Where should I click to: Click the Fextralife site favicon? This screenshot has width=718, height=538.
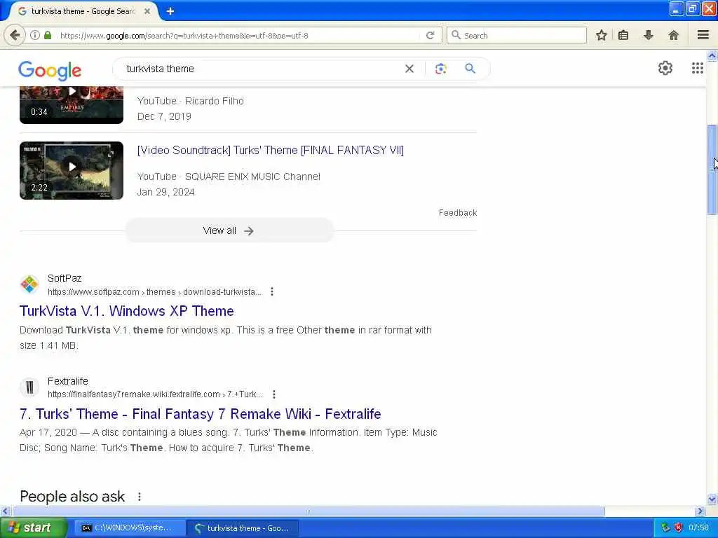point(29,387)
